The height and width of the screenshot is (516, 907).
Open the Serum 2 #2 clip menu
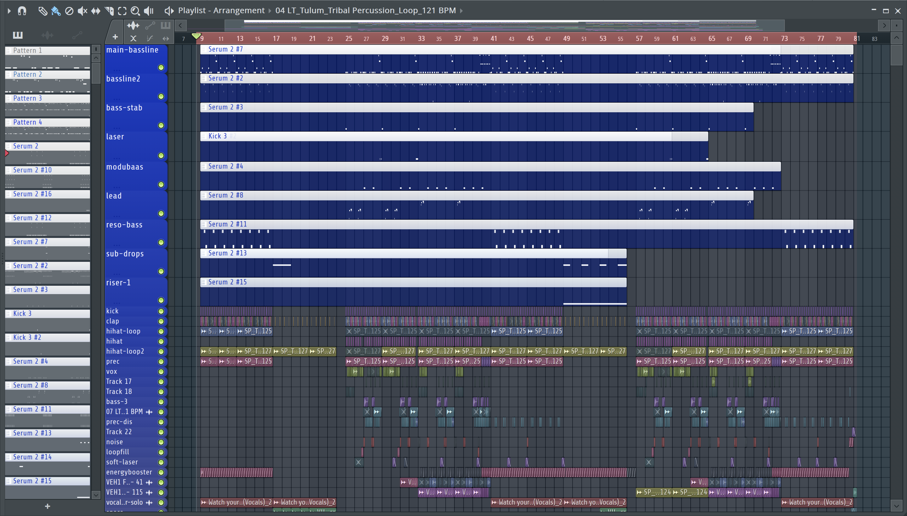[204, 78]
